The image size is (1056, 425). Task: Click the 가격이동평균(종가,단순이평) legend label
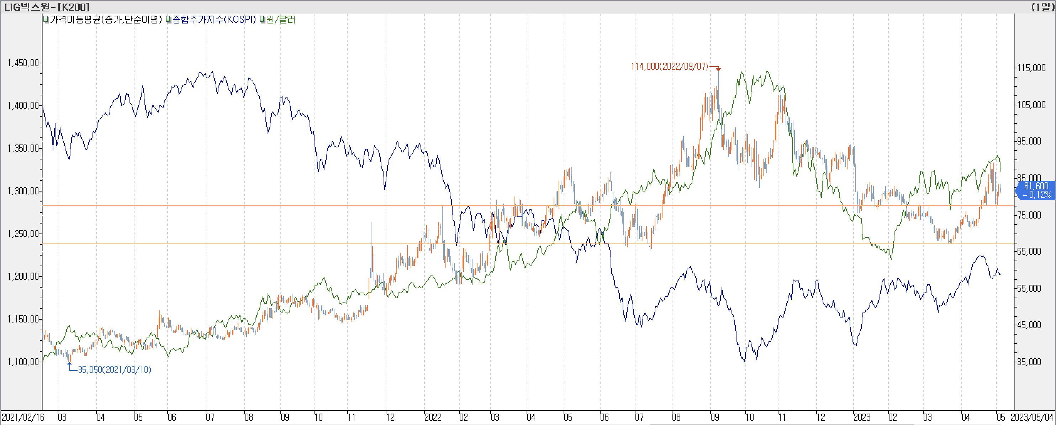(106, 20)
